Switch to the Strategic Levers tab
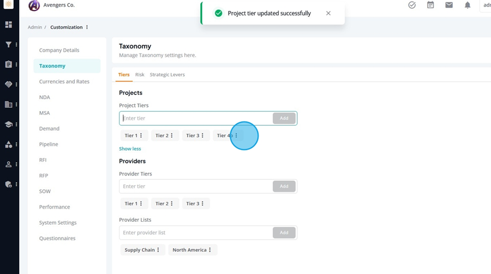 tap(167, 75)
